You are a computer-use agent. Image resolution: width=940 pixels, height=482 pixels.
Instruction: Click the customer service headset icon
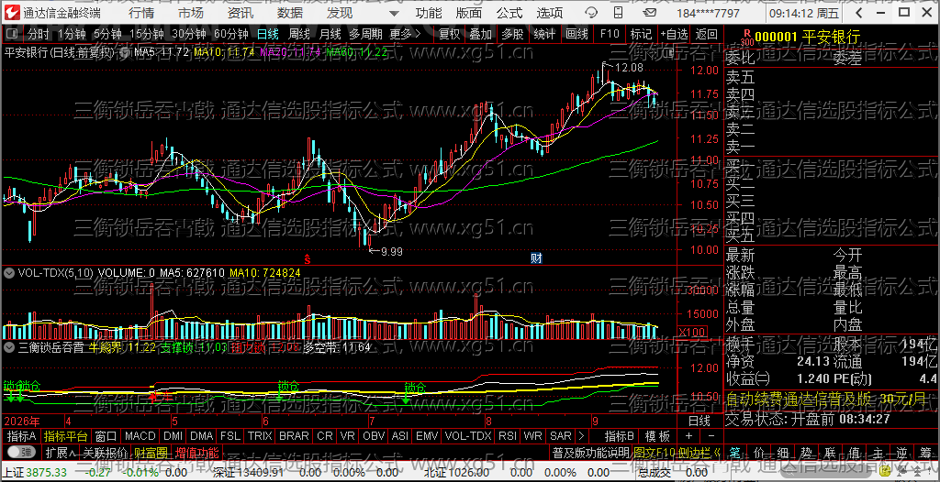pyautogui.click(x=591, y=13)
